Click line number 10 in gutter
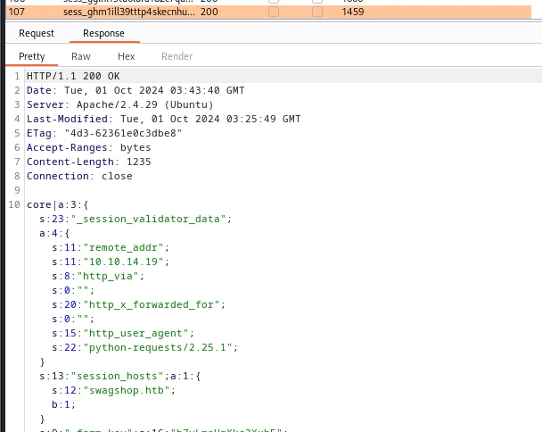This screenshot has width=542, height=432. point(14,204)
